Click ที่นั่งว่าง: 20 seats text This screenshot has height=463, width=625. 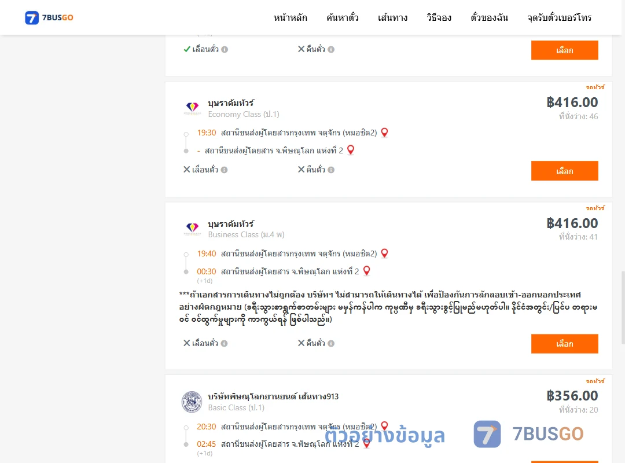[578, 410]
